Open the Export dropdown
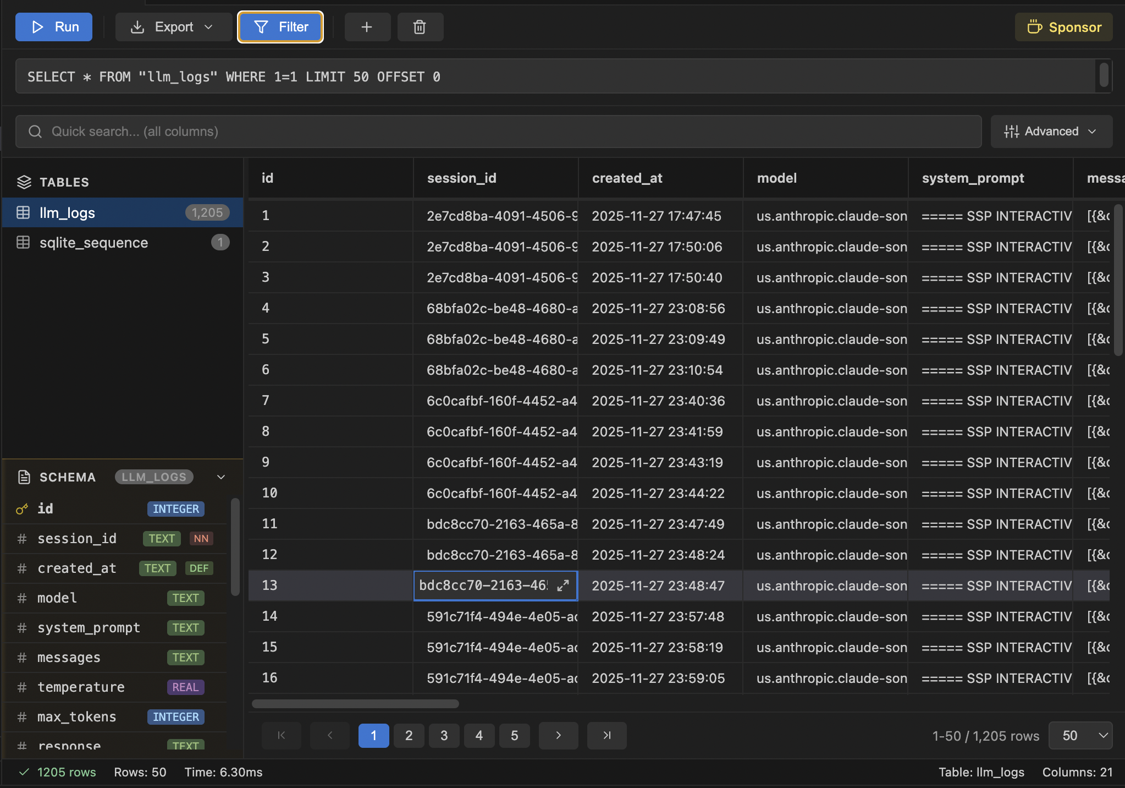Image resolution: width=1125 pixels, height=788 pixels. (x=173, y=27)
